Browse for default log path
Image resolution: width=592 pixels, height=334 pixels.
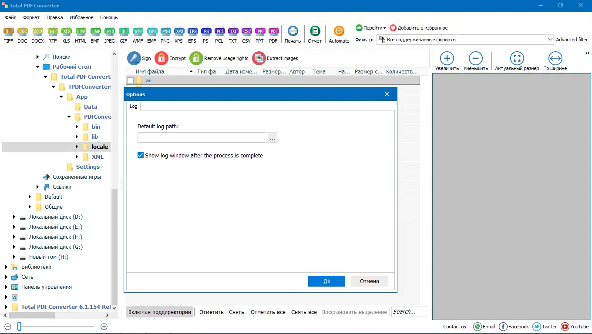click(x=272, y=137)
